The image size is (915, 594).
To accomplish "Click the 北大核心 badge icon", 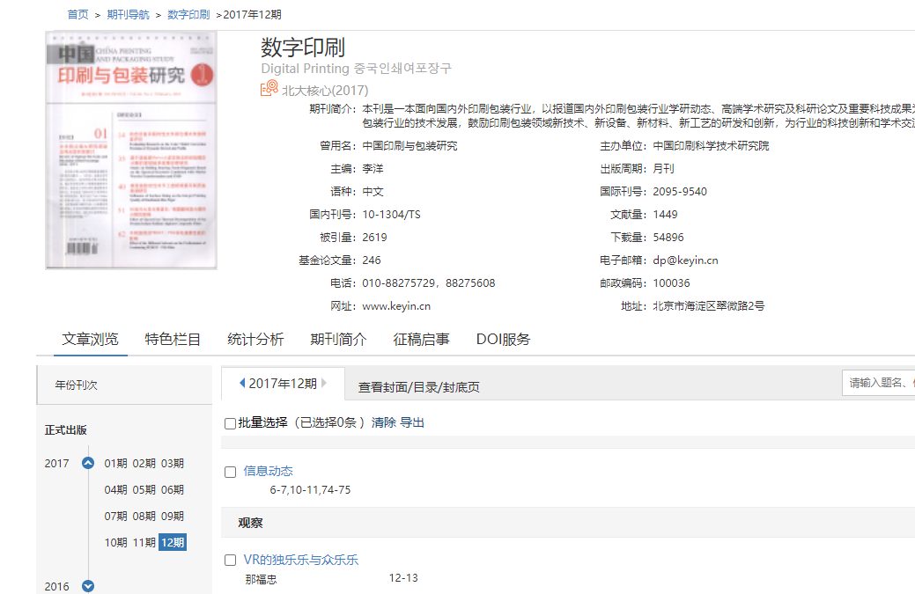I will pos(269,89).
